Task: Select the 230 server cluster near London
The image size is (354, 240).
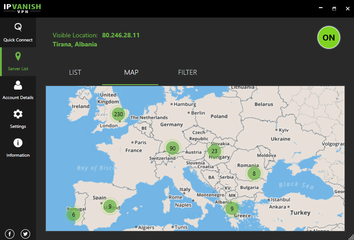Action: coord(118,114)
